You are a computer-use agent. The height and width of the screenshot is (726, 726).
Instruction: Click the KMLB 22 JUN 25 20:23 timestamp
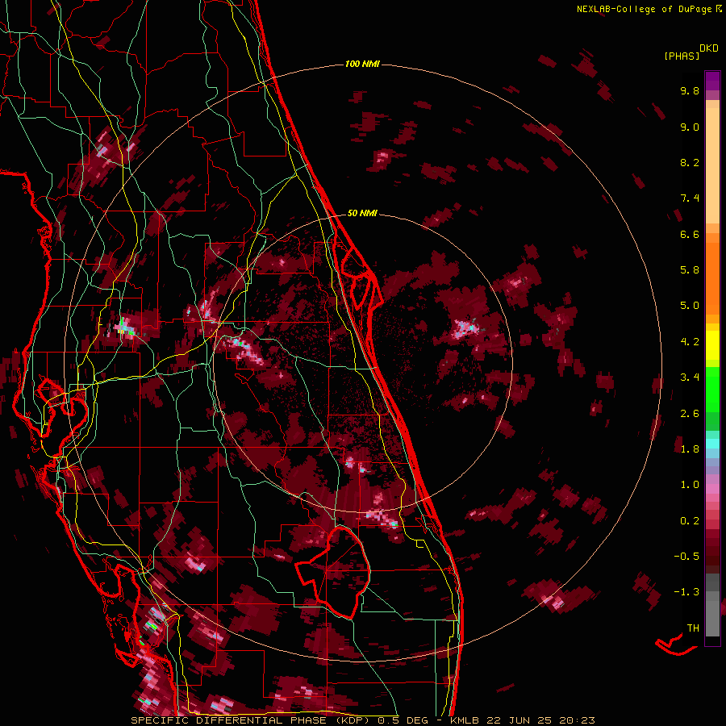(522, 720)
